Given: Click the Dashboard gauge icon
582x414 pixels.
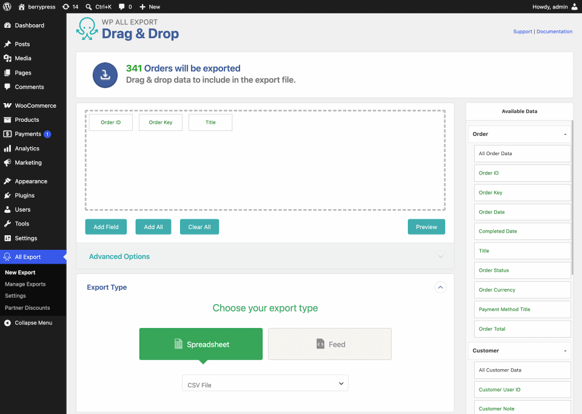Looking at the screenshot, I should [7, 25].
